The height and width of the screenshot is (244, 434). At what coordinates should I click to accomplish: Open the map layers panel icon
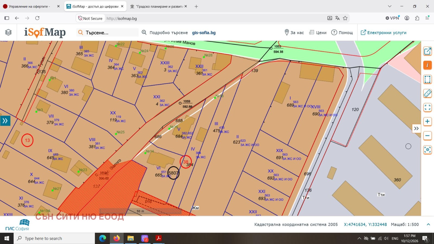[x=8, y=32]
